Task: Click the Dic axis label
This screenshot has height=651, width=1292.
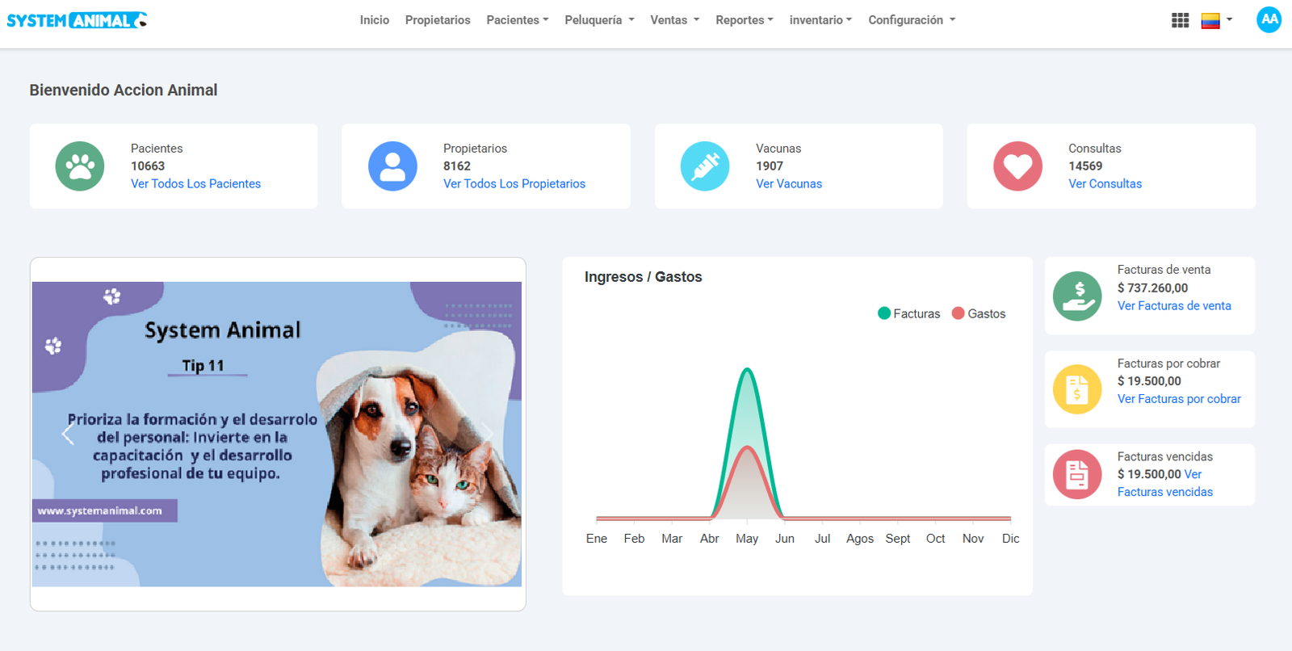Action: click(1011, 539)
